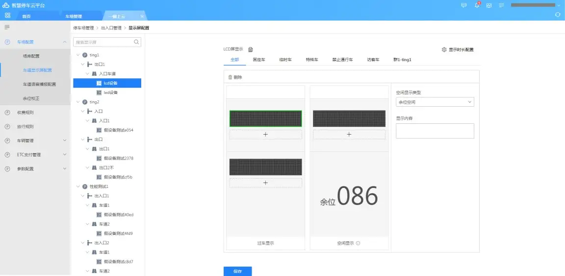
Task: Click the document icon next to LCD屏显示
Action: (250, 49)
